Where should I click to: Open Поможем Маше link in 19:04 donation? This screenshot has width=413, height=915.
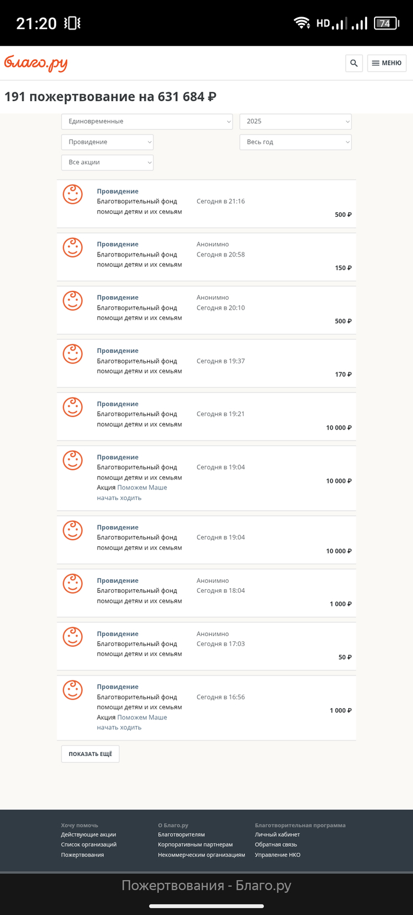coord(142,488)
